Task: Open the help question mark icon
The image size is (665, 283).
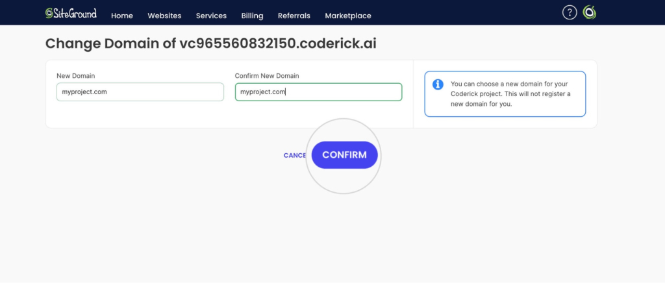Action: coord(570,12)
